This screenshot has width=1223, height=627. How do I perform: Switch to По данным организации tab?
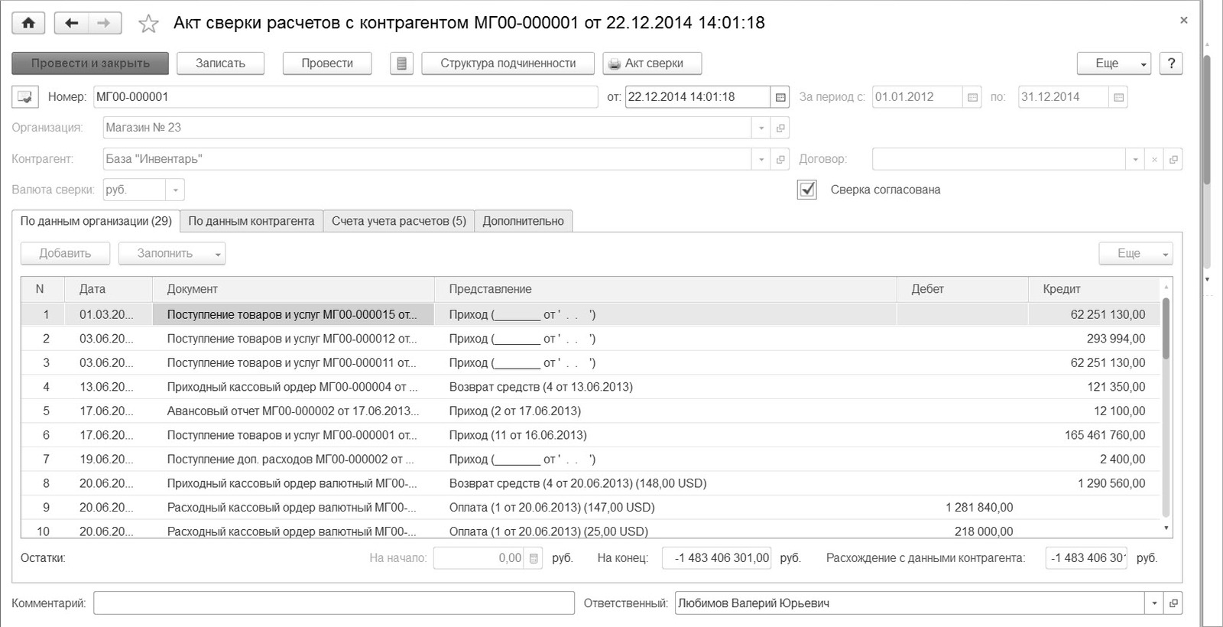96,221
